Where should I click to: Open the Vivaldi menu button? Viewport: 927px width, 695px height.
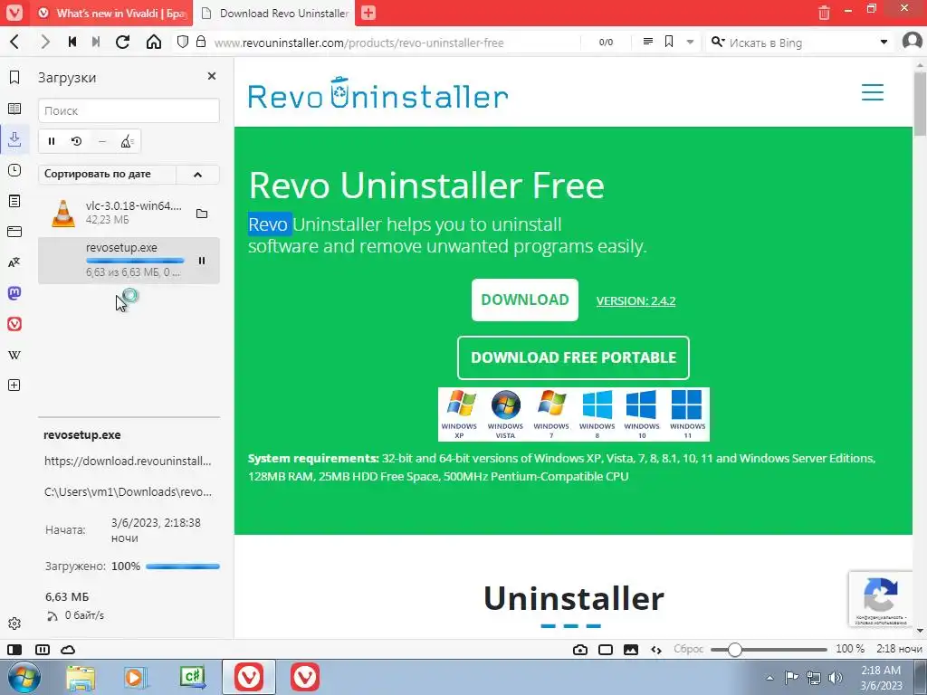click(x=14, y=13)
